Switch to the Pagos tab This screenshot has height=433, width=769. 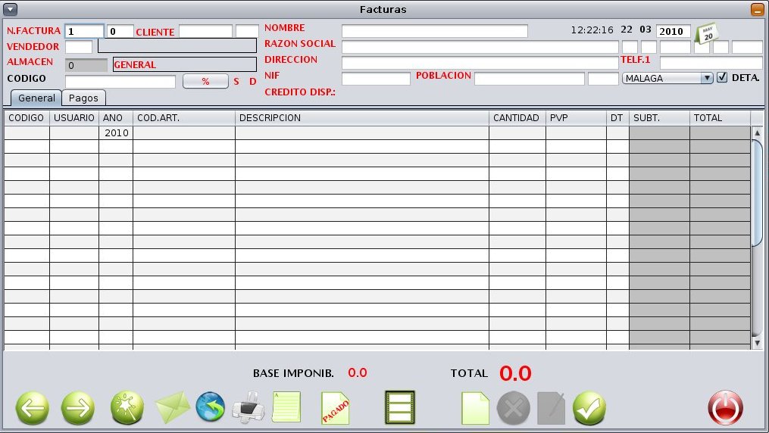tap(83, 98)
